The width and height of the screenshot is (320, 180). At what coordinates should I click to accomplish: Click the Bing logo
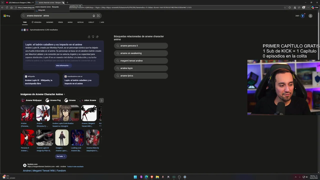coord(7,16)
